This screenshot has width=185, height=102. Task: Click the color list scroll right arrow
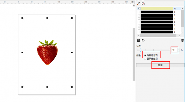pos(180,35)
